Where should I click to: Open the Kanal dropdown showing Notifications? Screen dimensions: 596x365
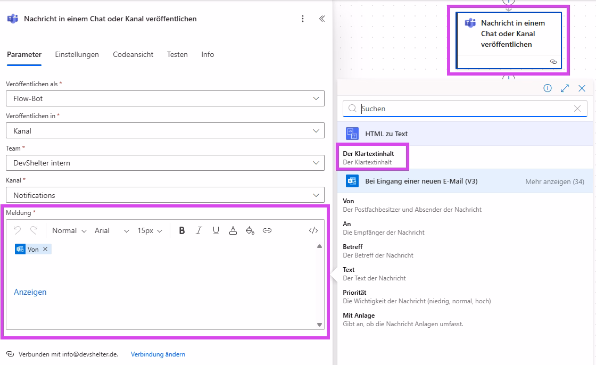165,195
